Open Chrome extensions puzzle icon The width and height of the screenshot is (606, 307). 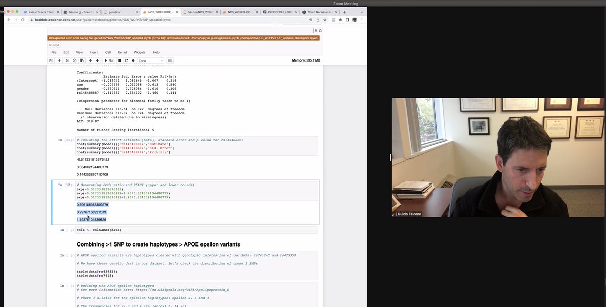coord(341,20)
